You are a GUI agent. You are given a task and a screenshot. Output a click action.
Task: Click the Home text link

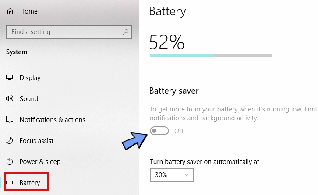(x=29, y=11)
